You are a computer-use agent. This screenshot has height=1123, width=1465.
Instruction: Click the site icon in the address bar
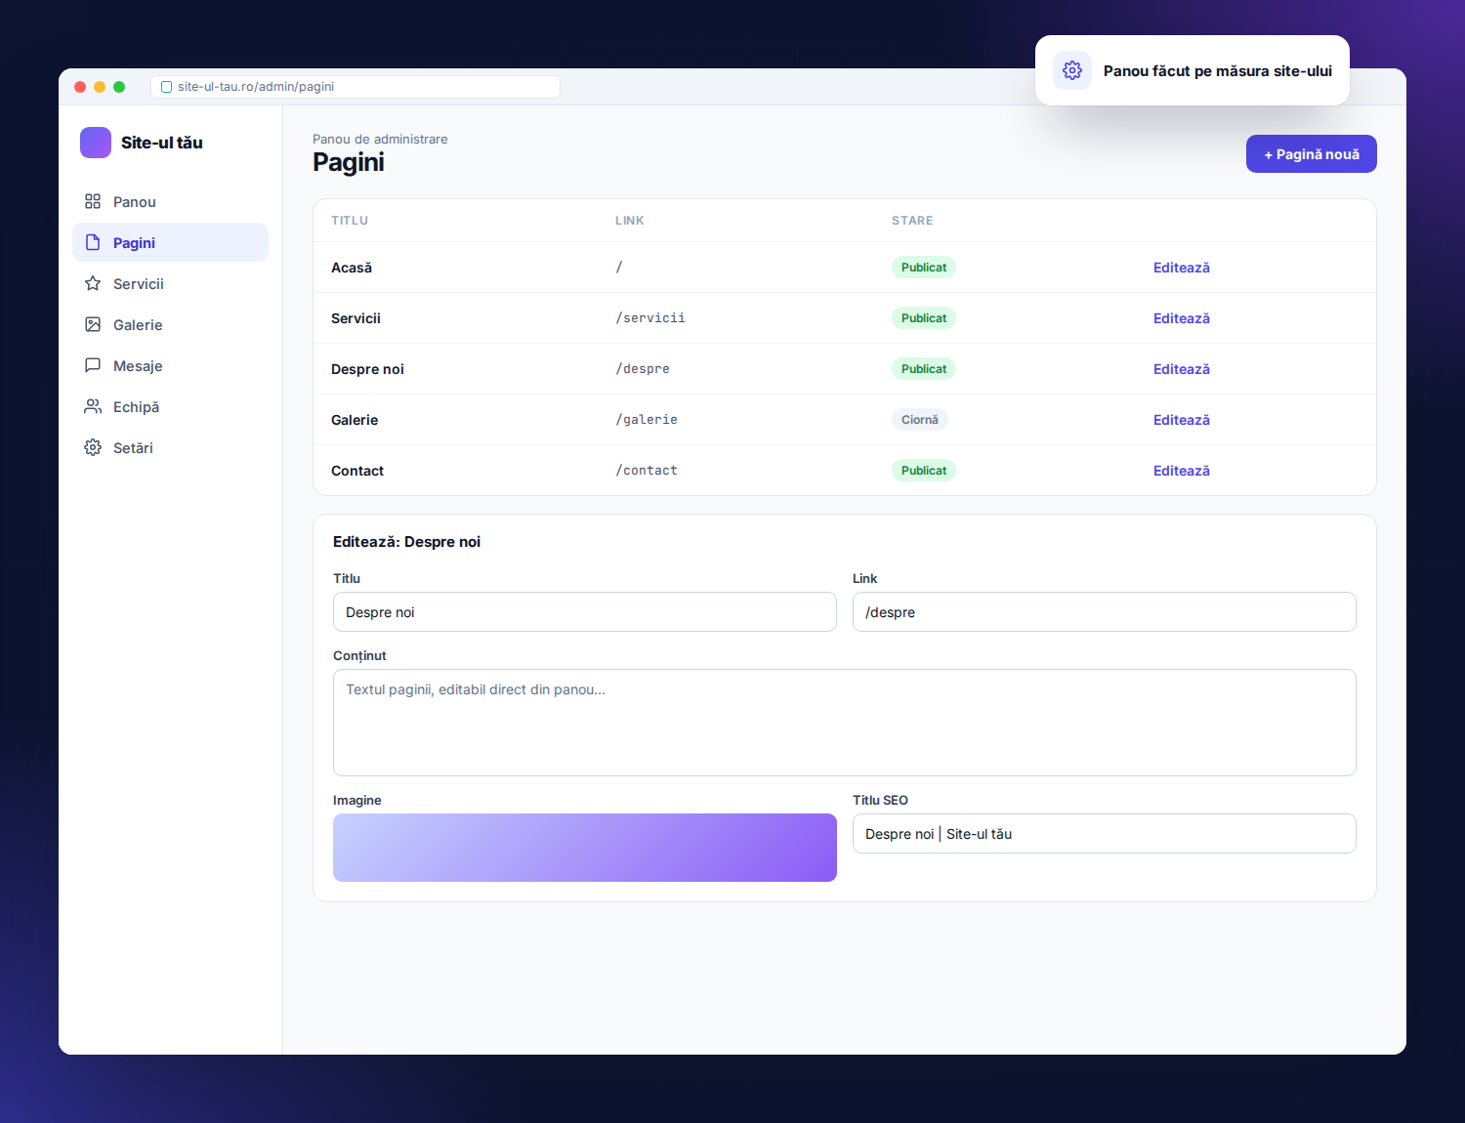[x=166, y=87]
